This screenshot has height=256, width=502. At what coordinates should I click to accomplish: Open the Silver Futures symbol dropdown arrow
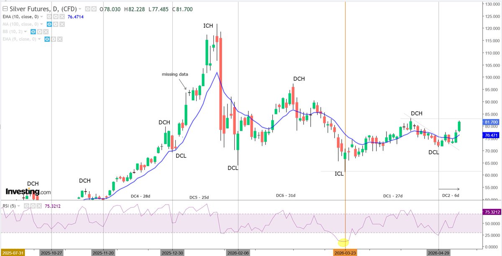[x=80, y=9]
